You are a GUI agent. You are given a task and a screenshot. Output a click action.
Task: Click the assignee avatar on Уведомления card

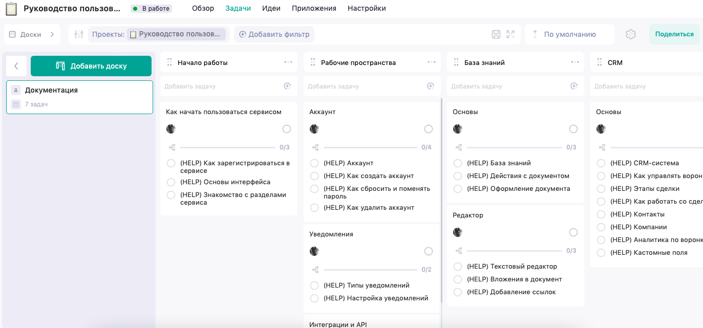point(314,251)
